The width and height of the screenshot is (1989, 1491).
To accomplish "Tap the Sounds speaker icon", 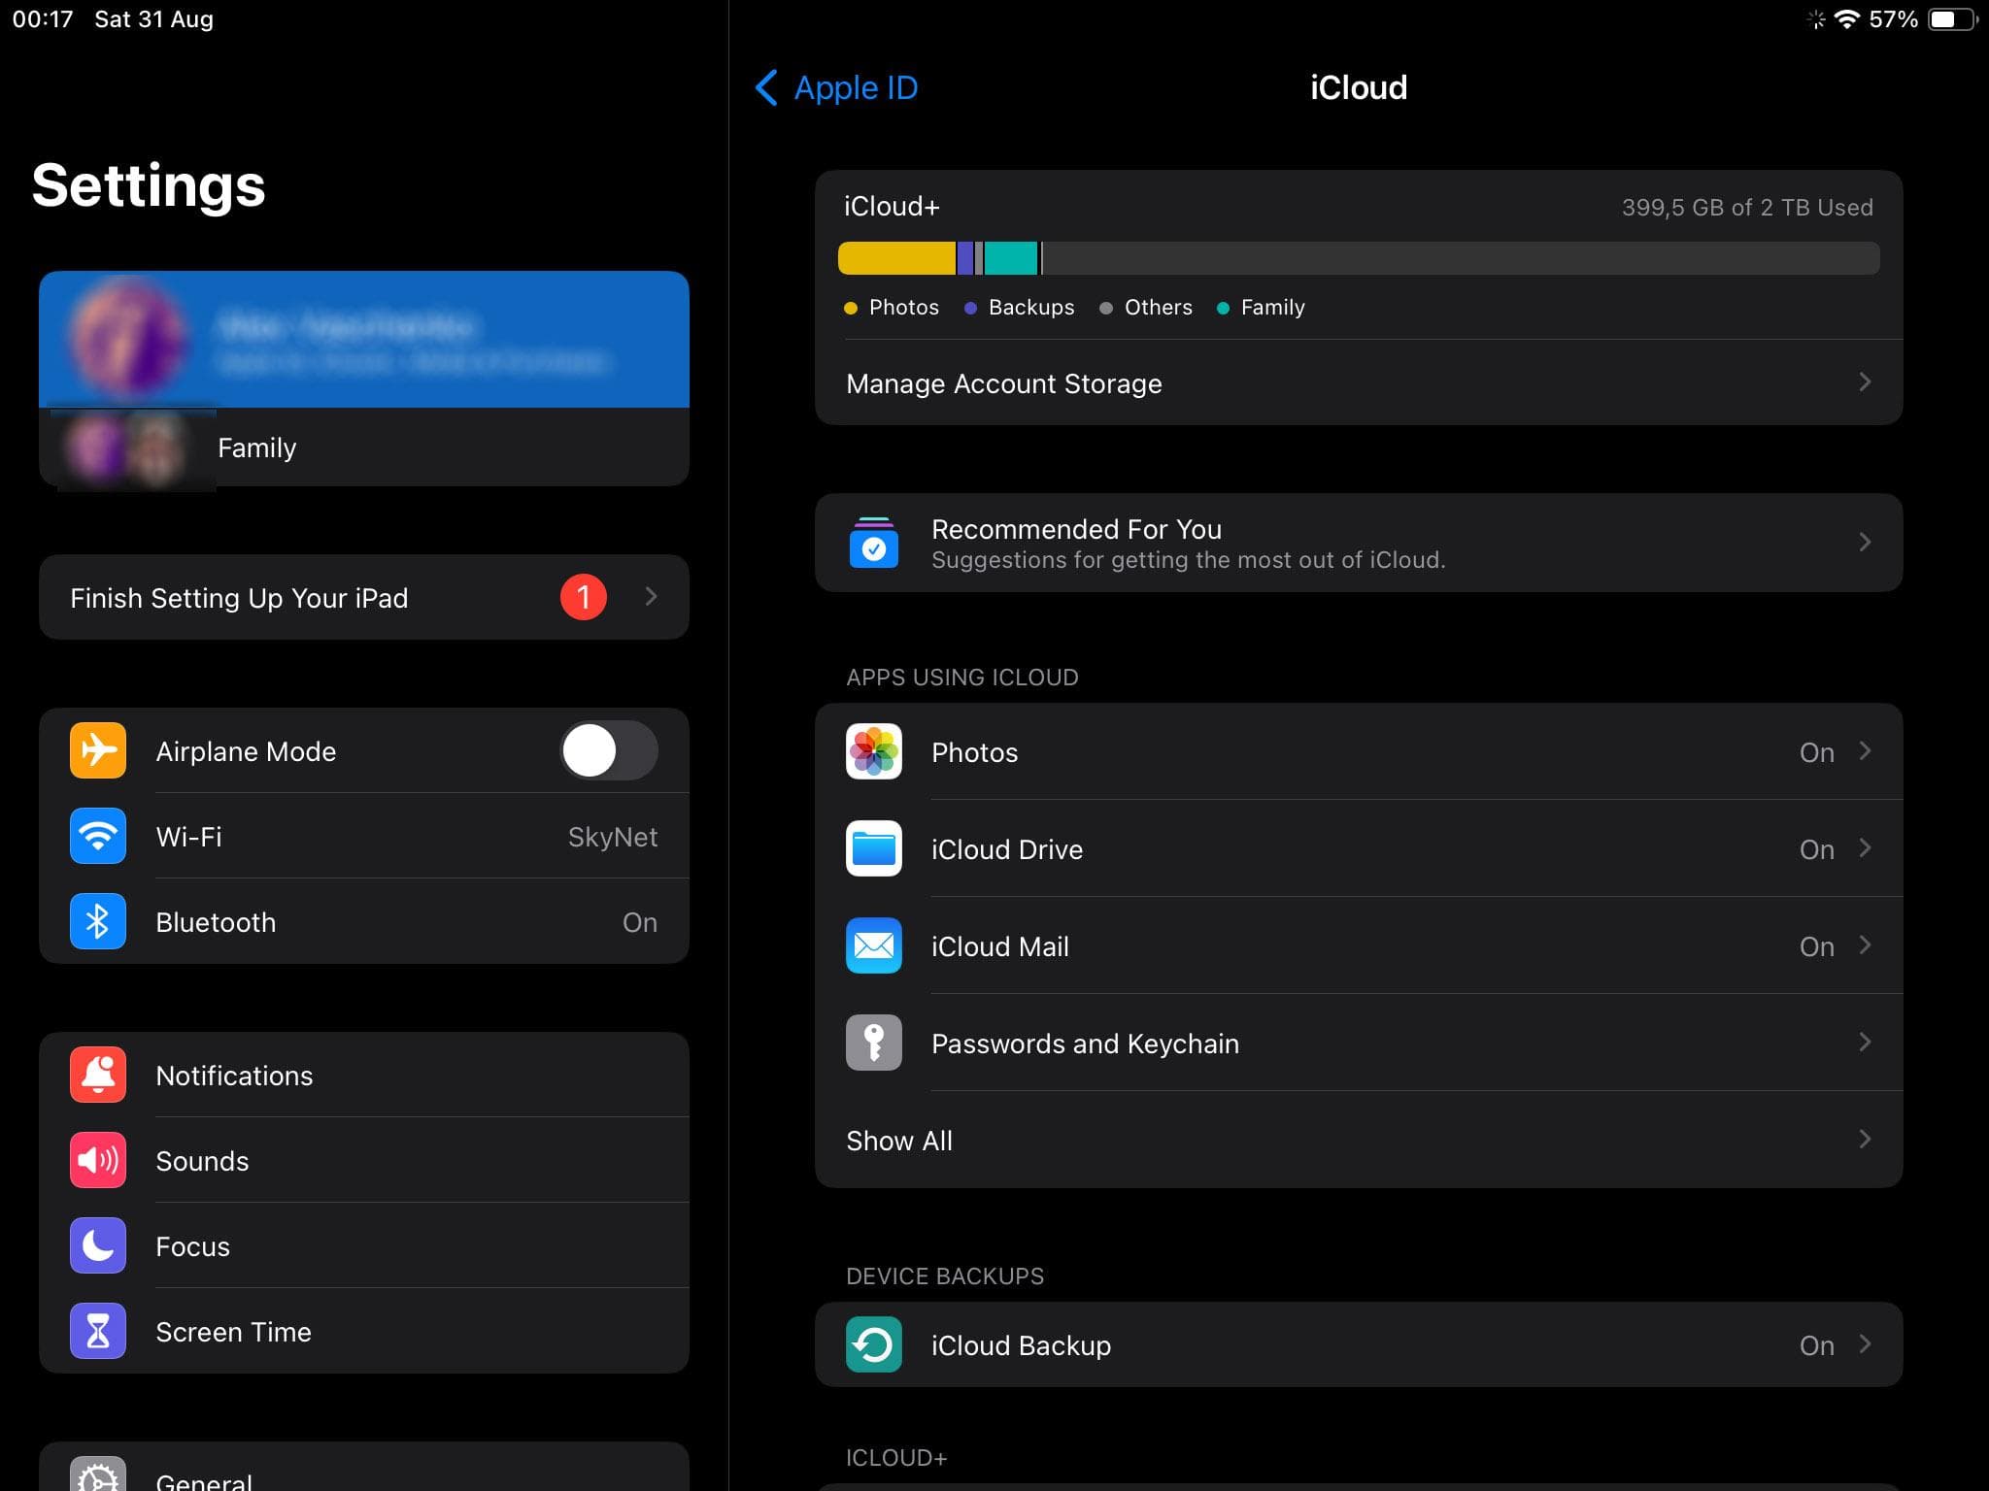I will [x=98, y=1160].
